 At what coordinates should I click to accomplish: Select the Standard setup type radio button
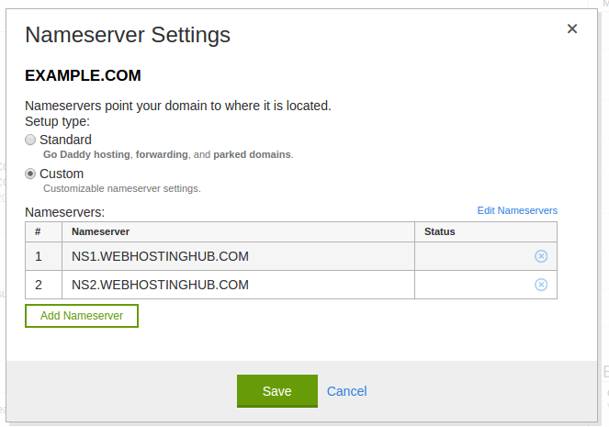pyautogui.click(x=30, y=140)
